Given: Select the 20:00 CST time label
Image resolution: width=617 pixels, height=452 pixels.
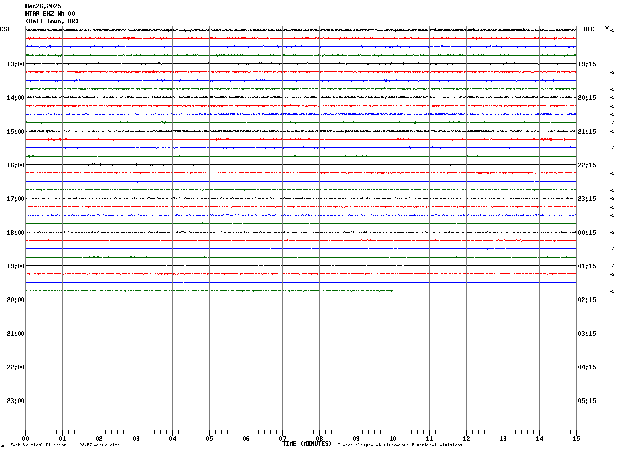Looking at the screenshot, I should (15, 300).
